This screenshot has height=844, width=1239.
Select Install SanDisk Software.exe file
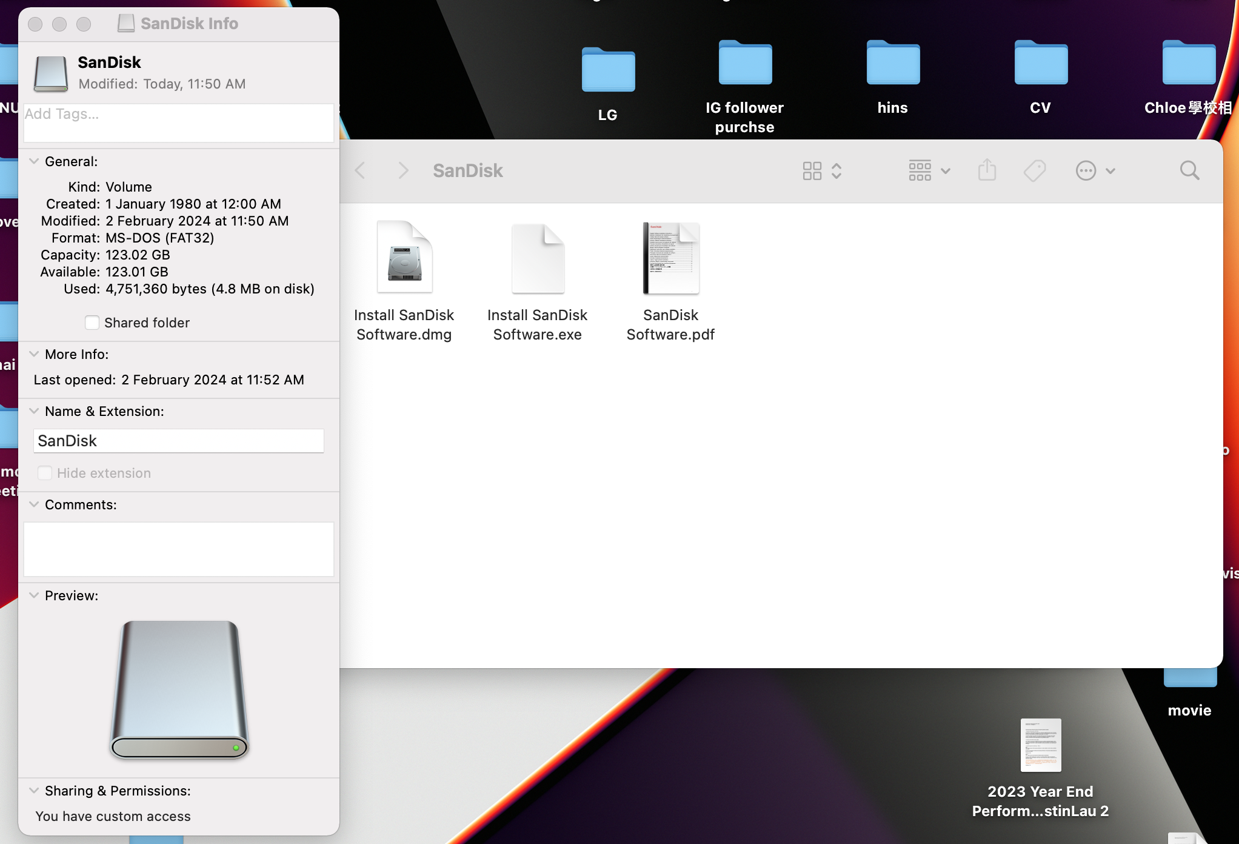click(x=538, y=259)
